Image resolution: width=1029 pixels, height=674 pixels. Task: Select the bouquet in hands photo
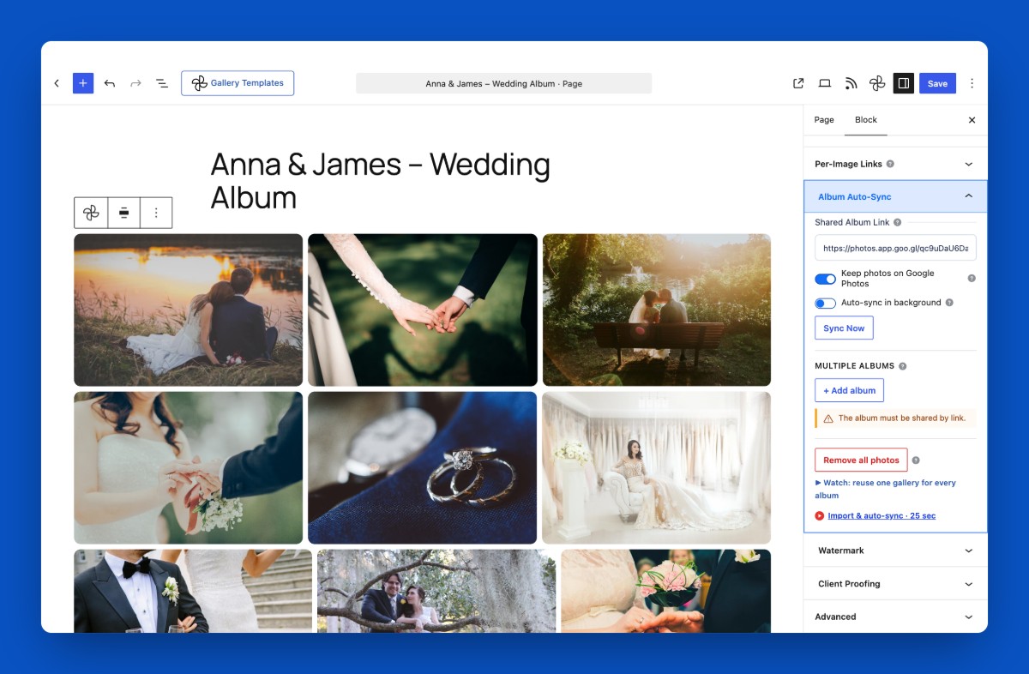tap(666, 591)
